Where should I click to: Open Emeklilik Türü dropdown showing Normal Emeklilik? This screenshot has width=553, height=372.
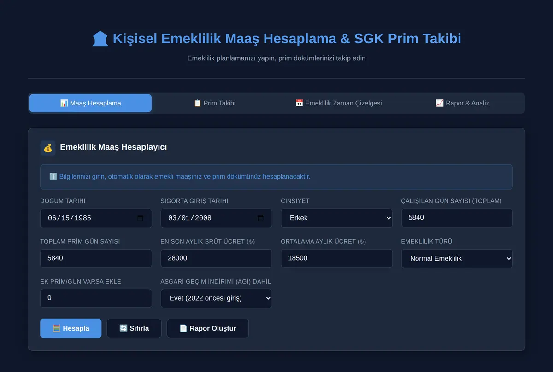click(457, 258)
